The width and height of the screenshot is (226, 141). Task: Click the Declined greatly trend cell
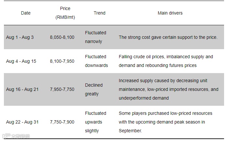94,89
